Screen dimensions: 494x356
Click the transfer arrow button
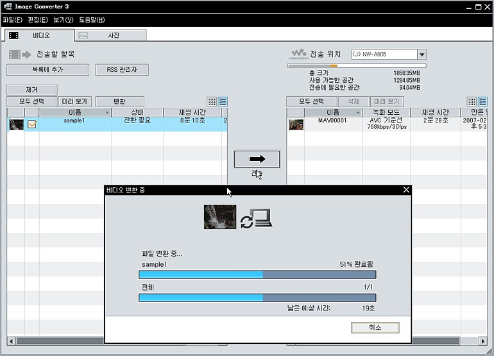257,159
